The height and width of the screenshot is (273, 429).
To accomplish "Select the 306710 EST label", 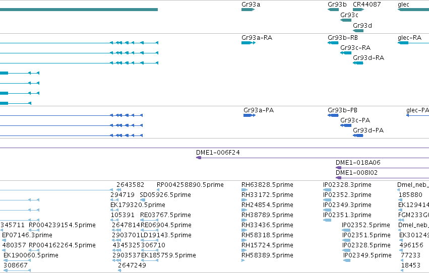I will pyautogui.click(x=153, y=245).
